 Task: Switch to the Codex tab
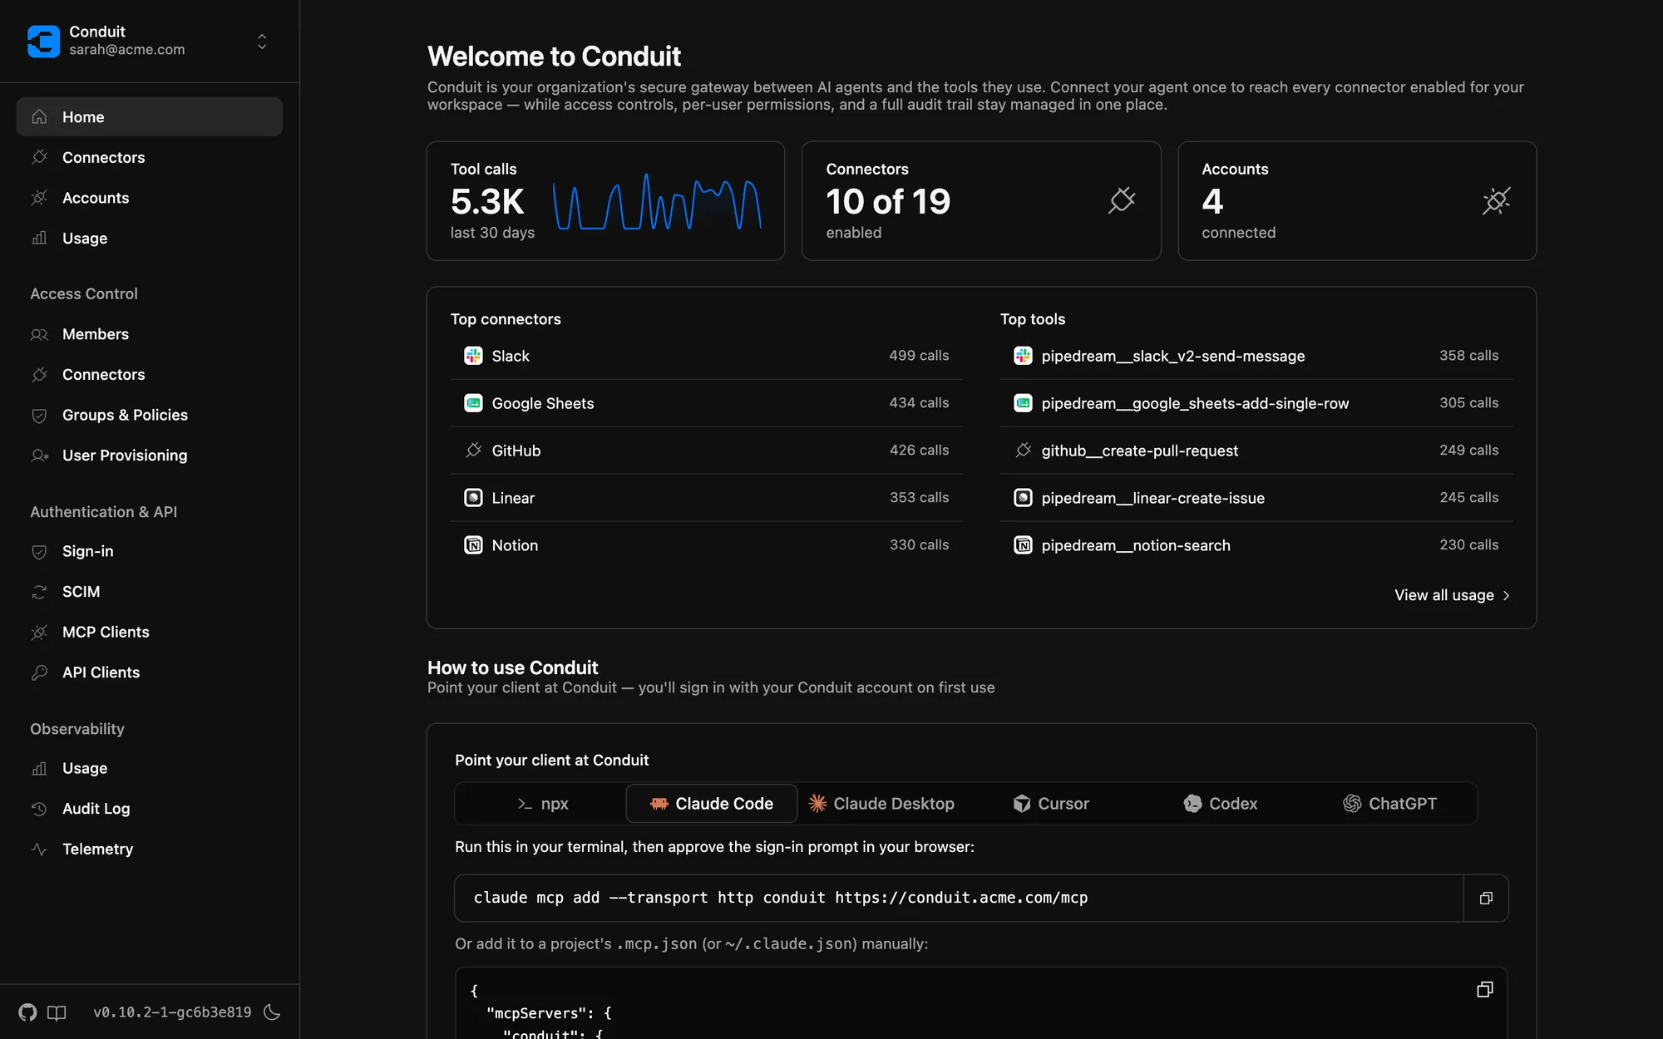click(1221, 804)
